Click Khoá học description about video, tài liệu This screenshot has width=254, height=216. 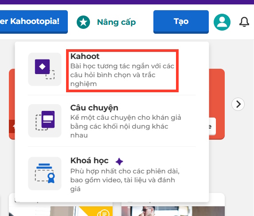tap(125, 180)
